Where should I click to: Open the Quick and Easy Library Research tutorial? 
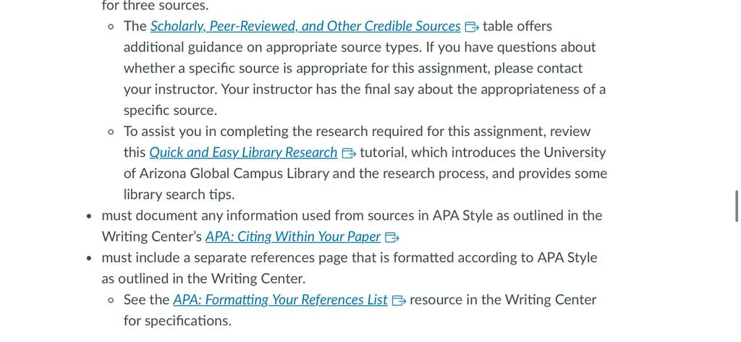point(243,153)
